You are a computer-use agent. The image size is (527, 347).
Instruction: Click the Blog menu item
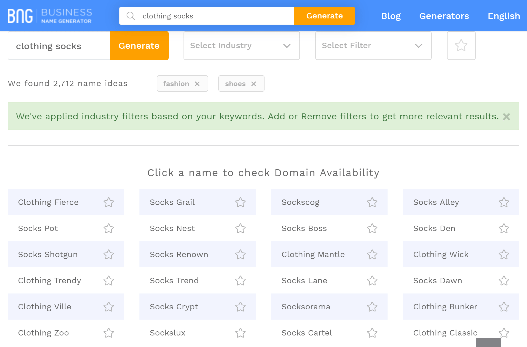pyautogui.click(x=391, y=16)
